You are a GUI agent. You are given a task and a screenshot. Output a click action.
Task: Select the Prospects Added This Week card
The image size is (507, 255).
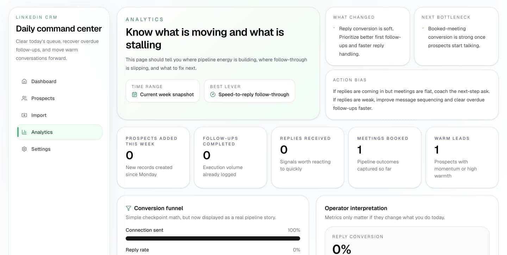coord(153,157)
